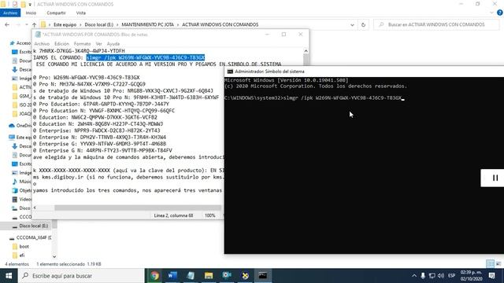The height and width of the screenshot is (283, 504).
Task: Open the yellow X taskbar app
Action: click(x=245, y=276)
